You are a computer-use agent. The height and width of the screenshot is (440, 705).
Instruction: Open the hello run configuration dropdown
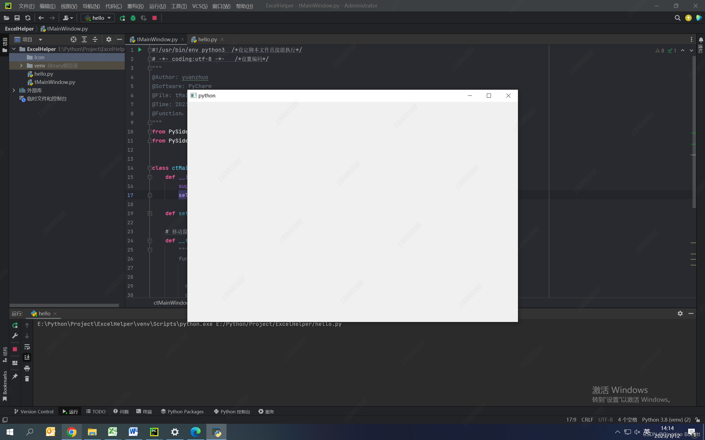coord(98,18)
